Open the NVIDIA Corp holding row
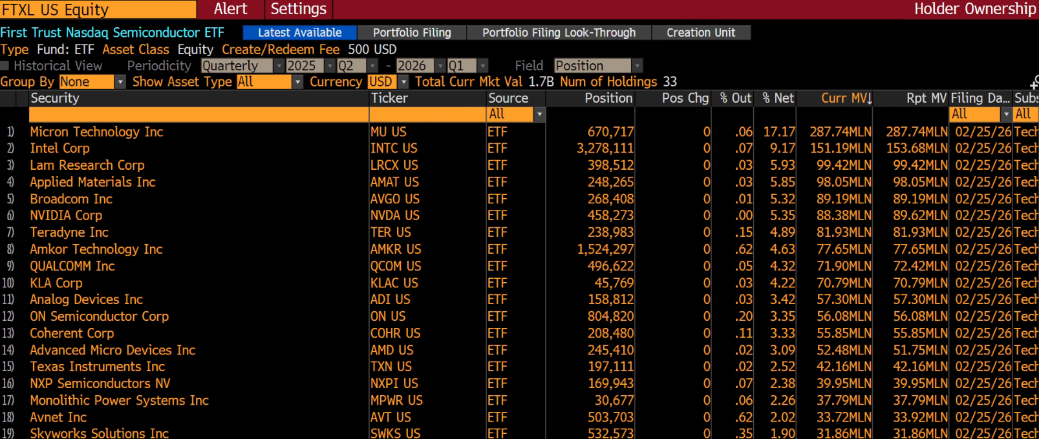The height and width of the screenshot is (439, 1039). point(66,216)
